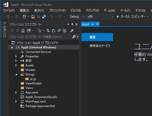The height and width of the screenshot is (116, 152).
Task: Expand the 参照 references node
Action: 16,61
